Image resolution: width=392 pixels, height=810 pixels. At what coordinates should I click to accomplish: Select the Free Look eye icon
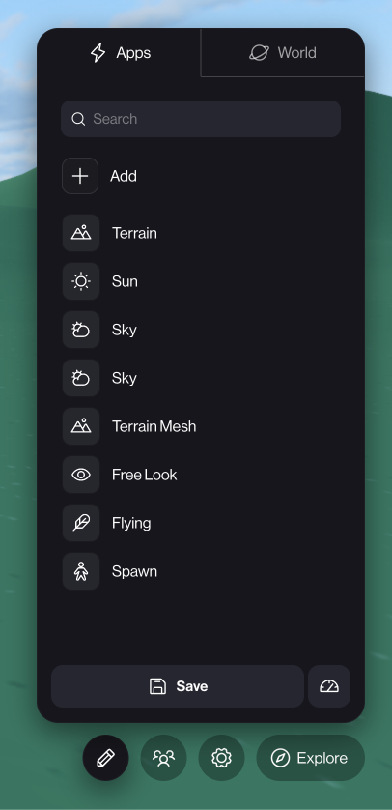(81, 475)
